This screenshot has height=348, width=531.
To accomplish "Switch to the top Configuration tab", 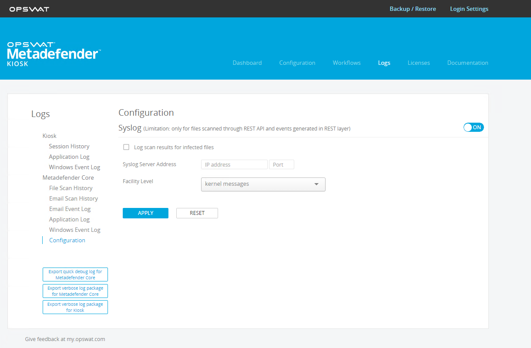I will coord(297,63).
